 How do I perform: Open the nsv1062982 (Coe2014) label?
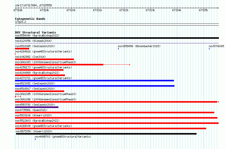coord(30,57)
